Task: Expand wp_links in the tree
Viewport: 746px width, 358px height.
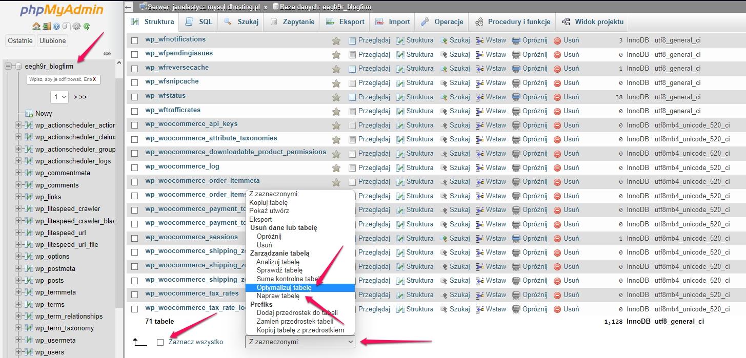Action: tap(18, 197)
